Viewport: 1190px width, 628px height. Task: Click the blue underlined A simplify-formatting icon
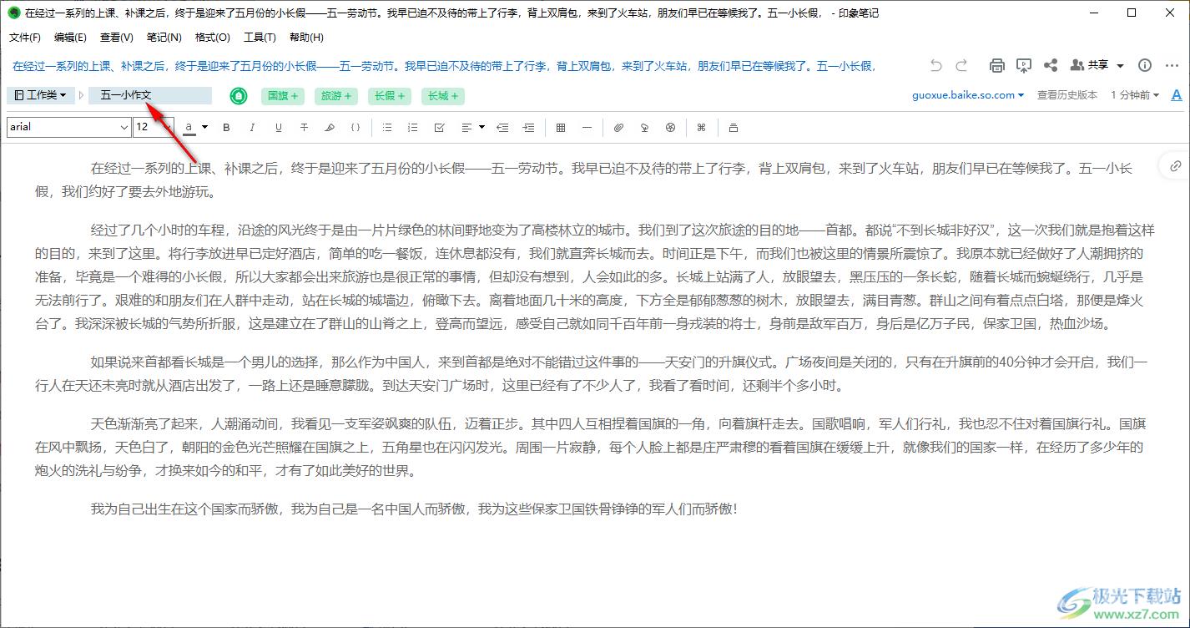coord(1177,95)
